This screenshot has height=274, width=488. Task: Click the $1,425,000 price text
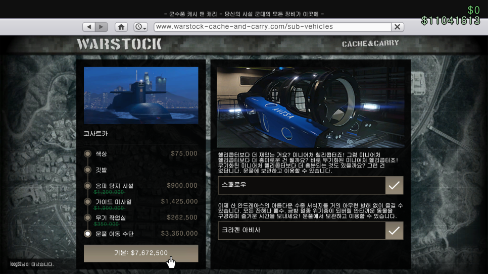click(x=179, y=201)
